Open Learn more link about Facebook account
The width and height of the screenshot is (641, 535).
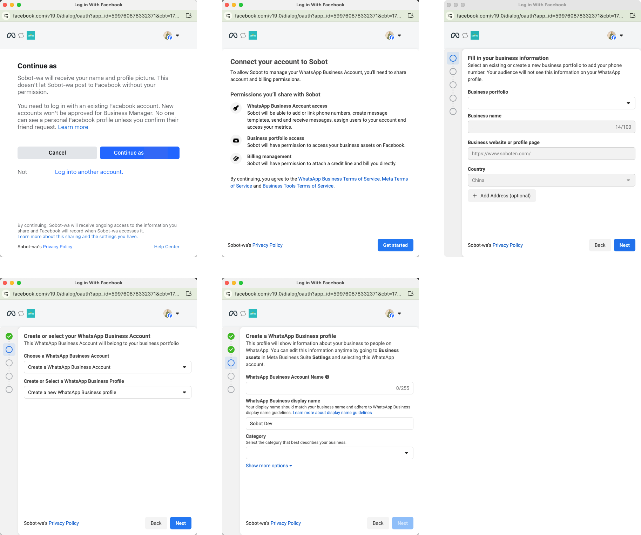pos(73,127)
